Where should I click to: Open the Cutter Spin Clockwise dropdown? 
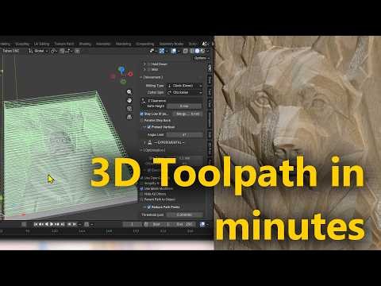tap(184, 92)
